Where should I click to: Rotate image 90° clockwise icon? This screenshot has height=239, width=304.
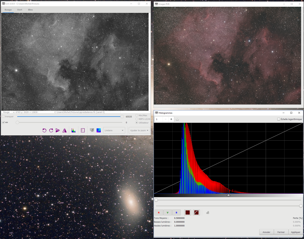coord(51,130)
